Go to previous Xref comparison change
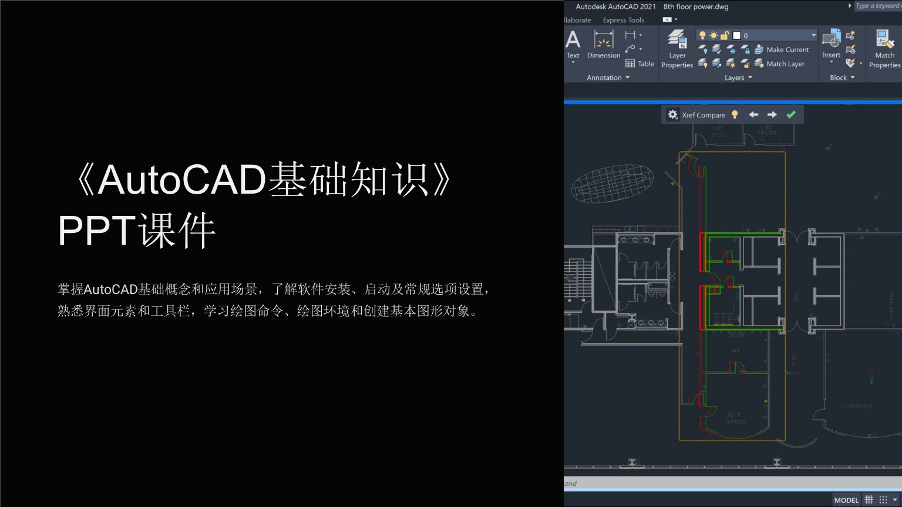Viewport: 902px width, 507px height. pos(753,115)
